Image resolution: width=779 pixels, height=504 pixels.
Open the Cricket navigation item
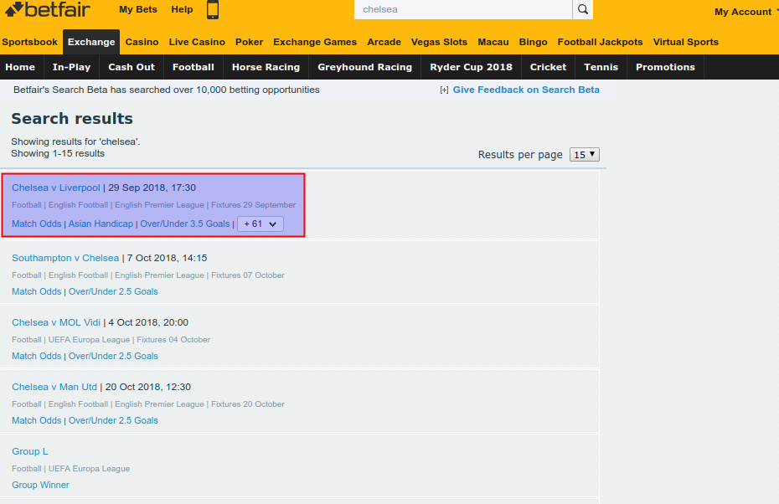click(548, 67)
